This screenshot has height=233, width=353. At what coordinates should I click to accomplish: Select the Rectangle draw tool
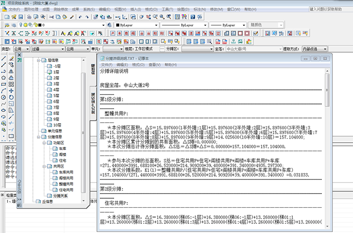click(4, 84)
